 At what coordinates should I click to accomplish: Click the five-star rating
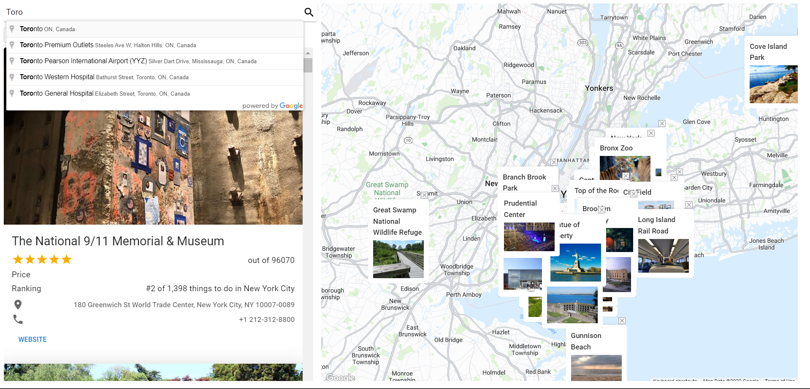[42, 259]
